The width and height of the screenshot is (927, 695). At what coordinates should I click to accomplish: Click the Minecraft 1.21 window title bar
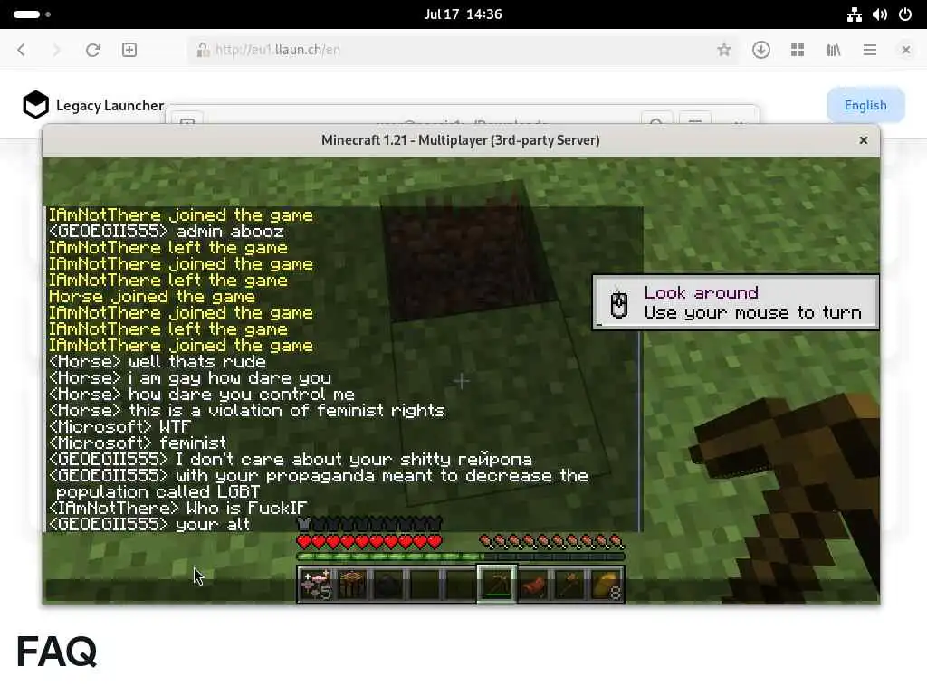[x=461, y=140]
